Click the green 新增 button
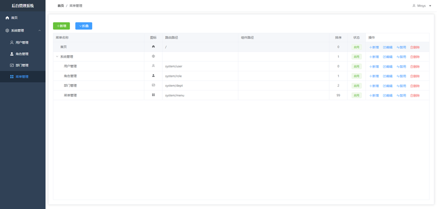Viewport: 437px width, 209px height. 61,26
